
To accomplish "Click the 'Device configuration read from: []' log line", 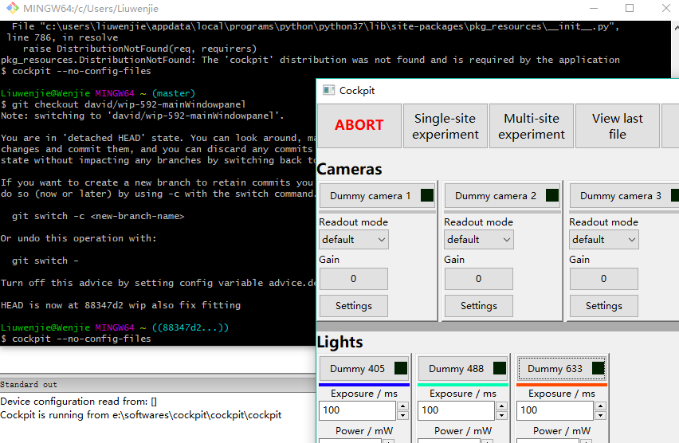I will (78, 402).
